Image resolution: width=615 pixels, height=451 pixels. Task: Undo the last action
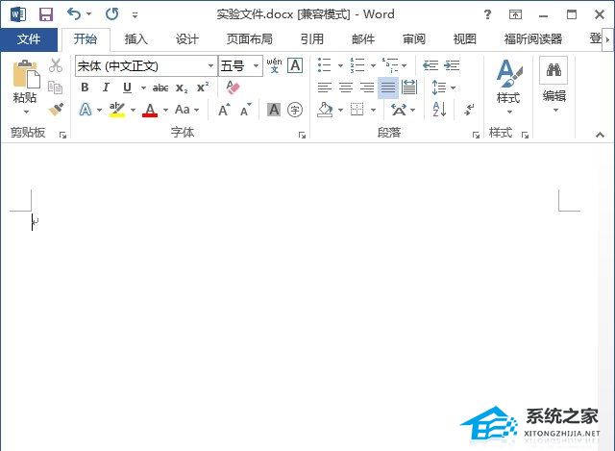click(x=74, y=14)
